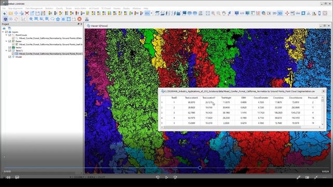This screenshot has width=333, height=187.
Task: Click the table's horizontal scrollbar
Action: pyautogui.click(x=233, y=127)
